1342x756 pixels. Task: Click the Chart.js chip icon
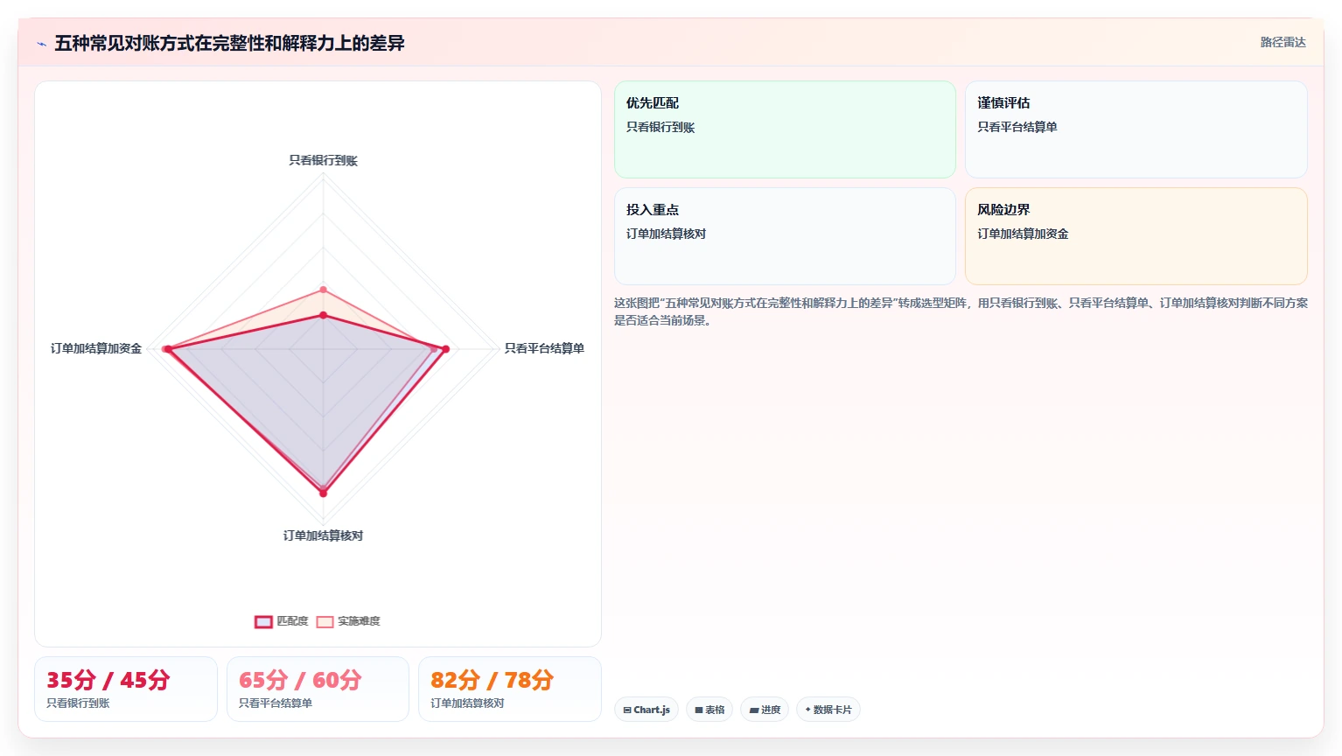pyautogui.click(x=627, y=710)
